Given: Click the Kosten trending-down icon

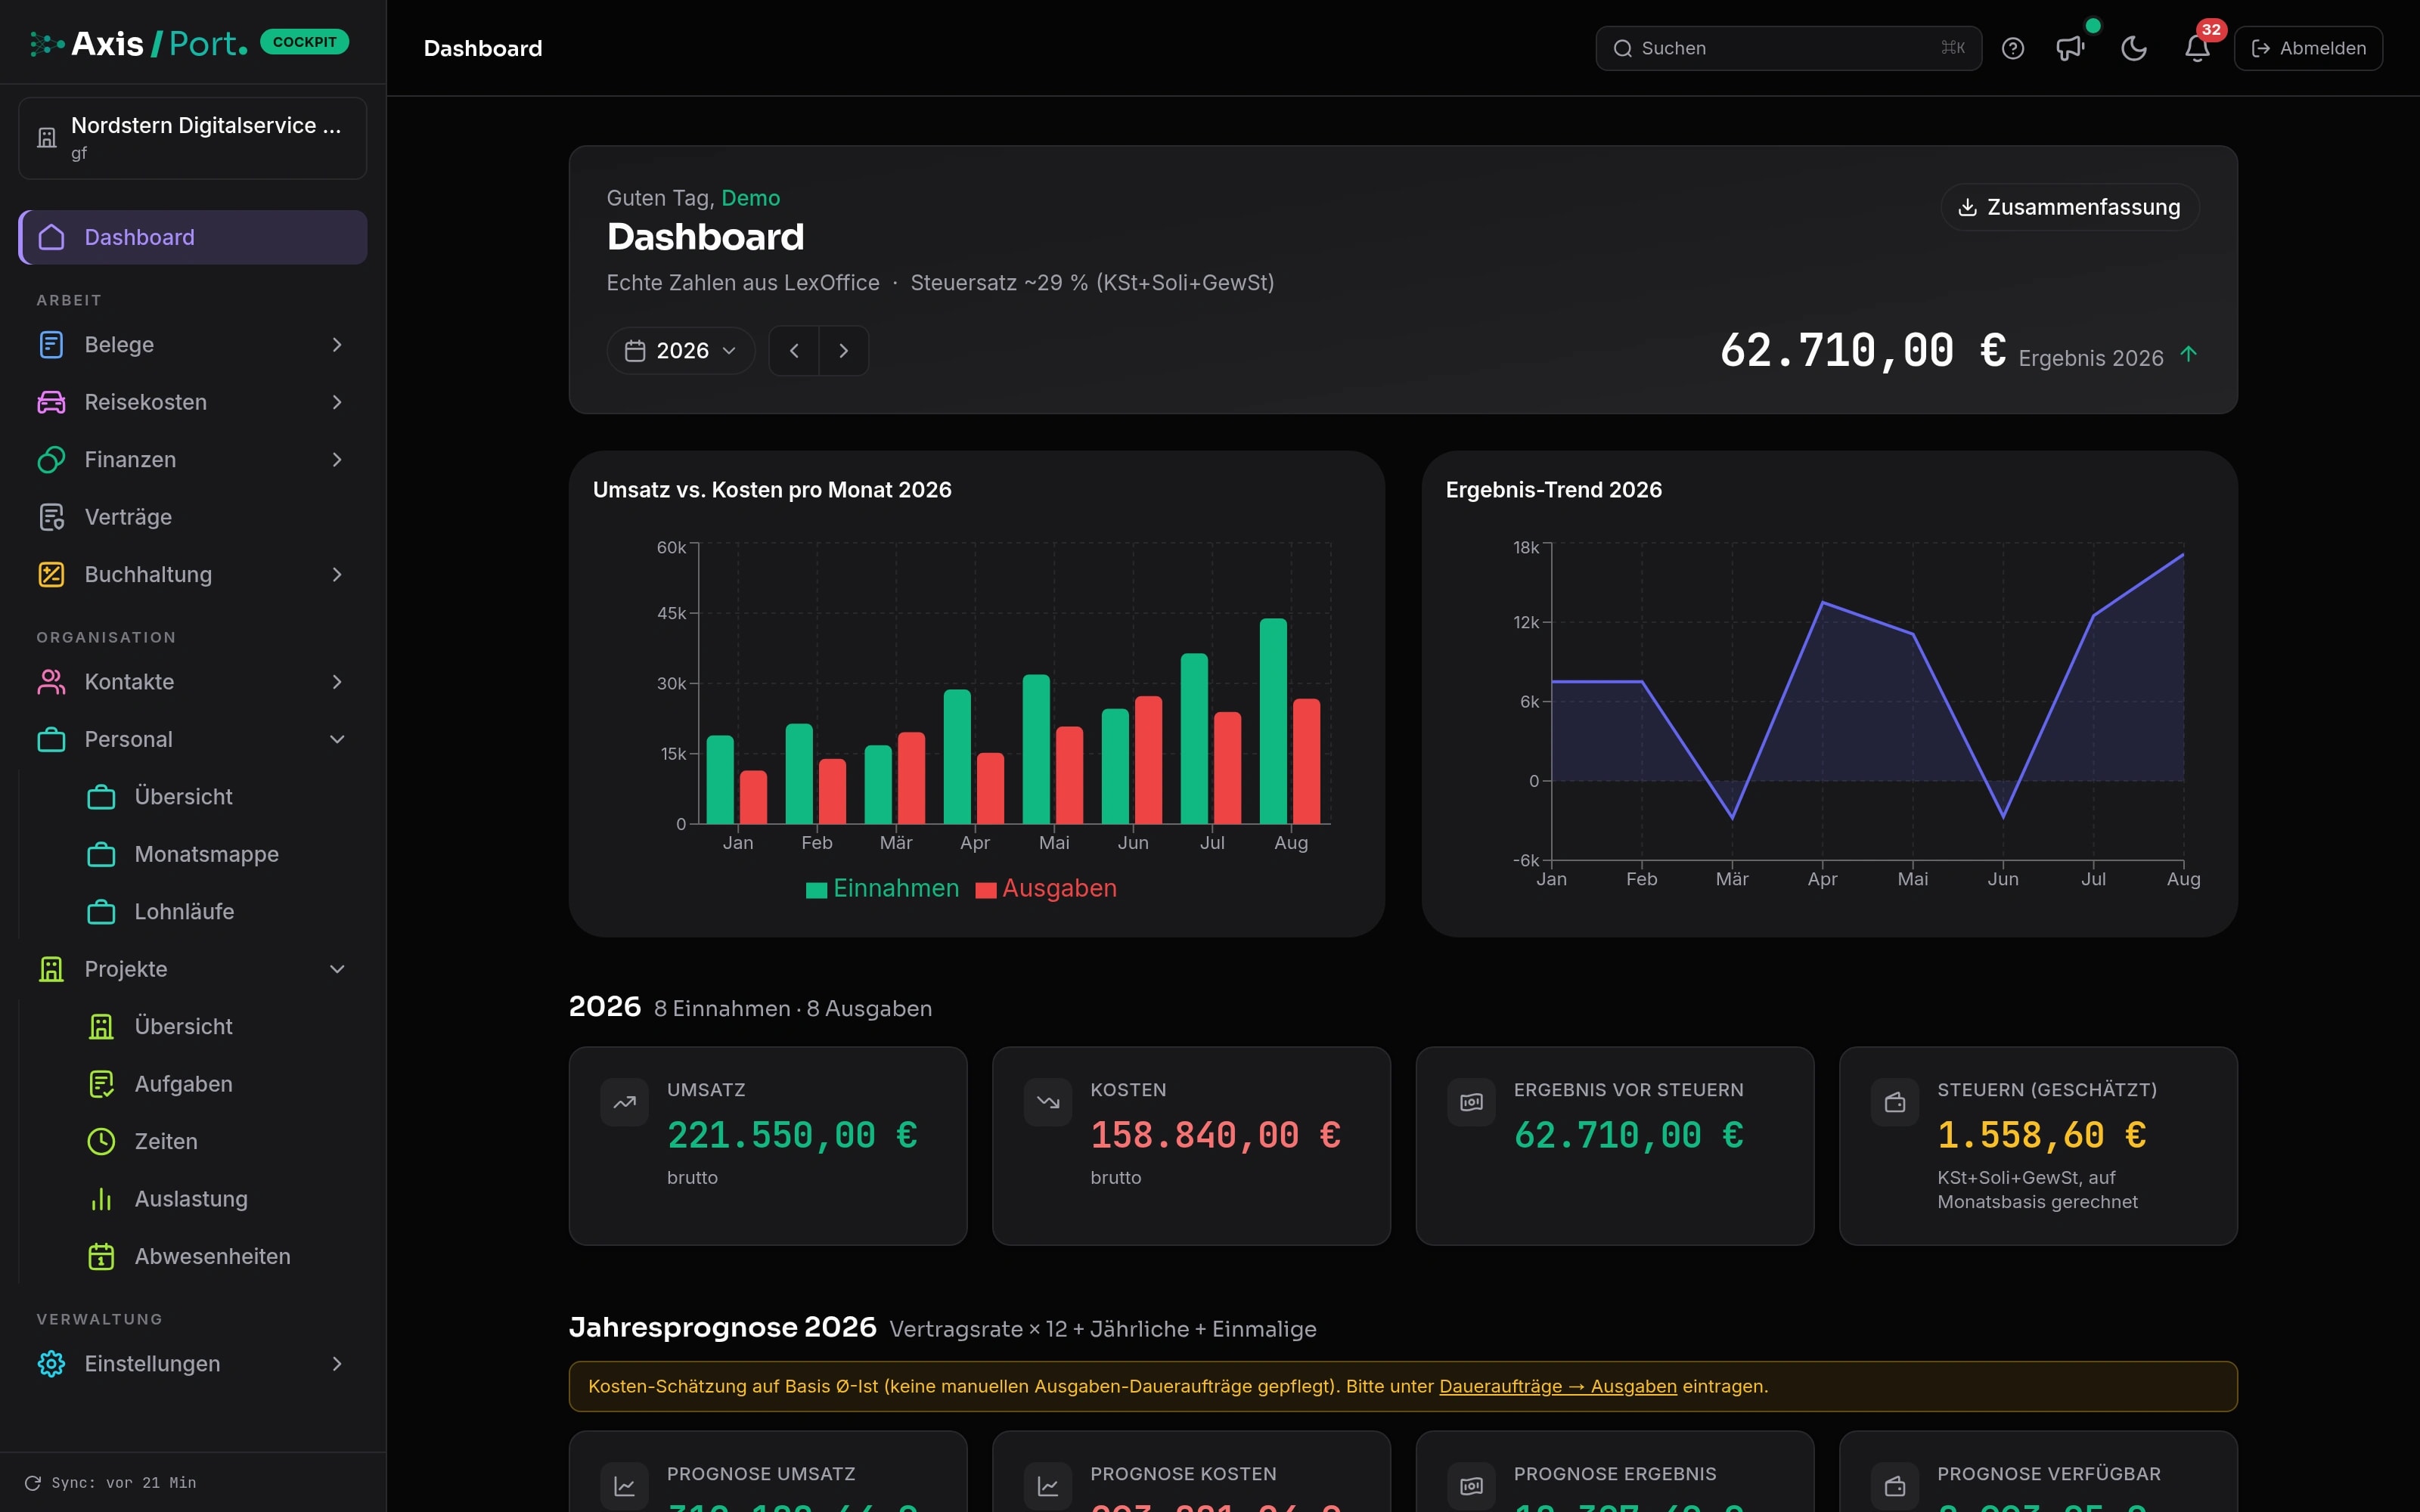Looking at the screenshot, I should [1048, 1103].
